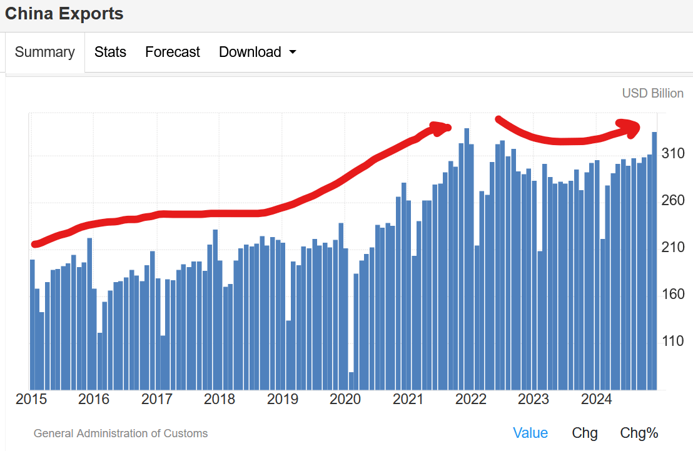Click the Download caret arrow
693x451 pixels.
click(293, 52)
